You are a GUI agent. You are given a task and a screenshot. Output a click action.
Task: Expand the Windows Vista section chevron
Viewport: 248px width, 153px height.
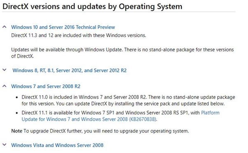[x=5, y=145]
